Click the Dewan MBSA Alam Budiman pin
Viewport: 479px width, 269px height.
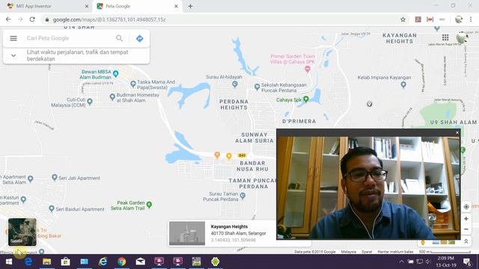point(116,73)
